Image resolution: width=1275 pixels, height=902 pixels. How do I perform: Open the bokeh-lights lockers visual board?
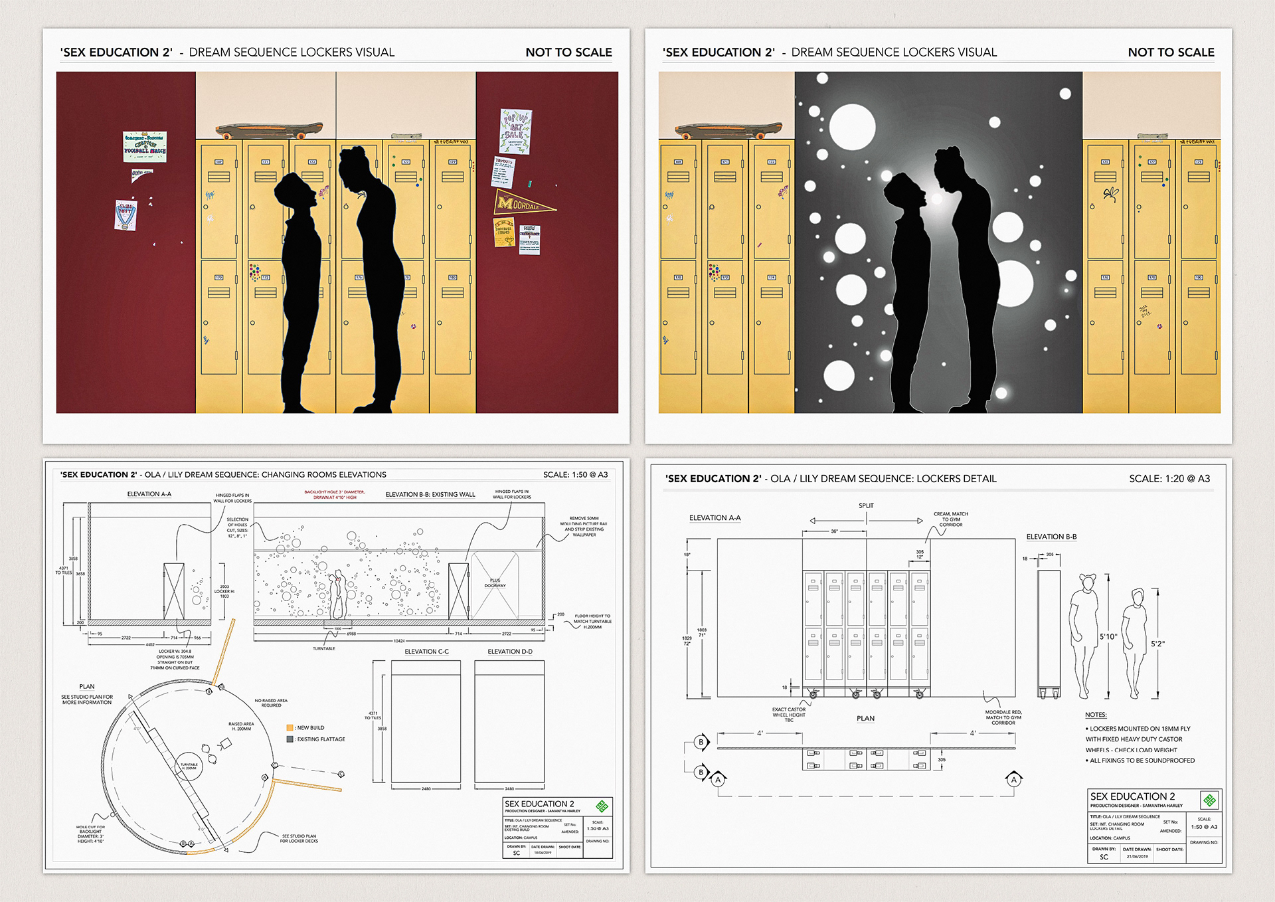pos(938,236)
